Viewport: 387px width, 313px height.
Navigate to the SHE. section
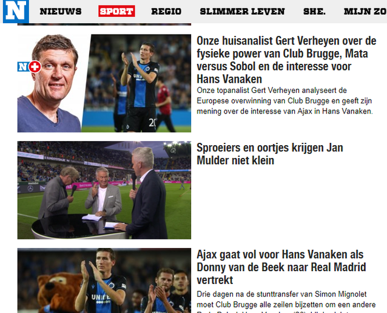pyautogui.click(x=314, y=12)
